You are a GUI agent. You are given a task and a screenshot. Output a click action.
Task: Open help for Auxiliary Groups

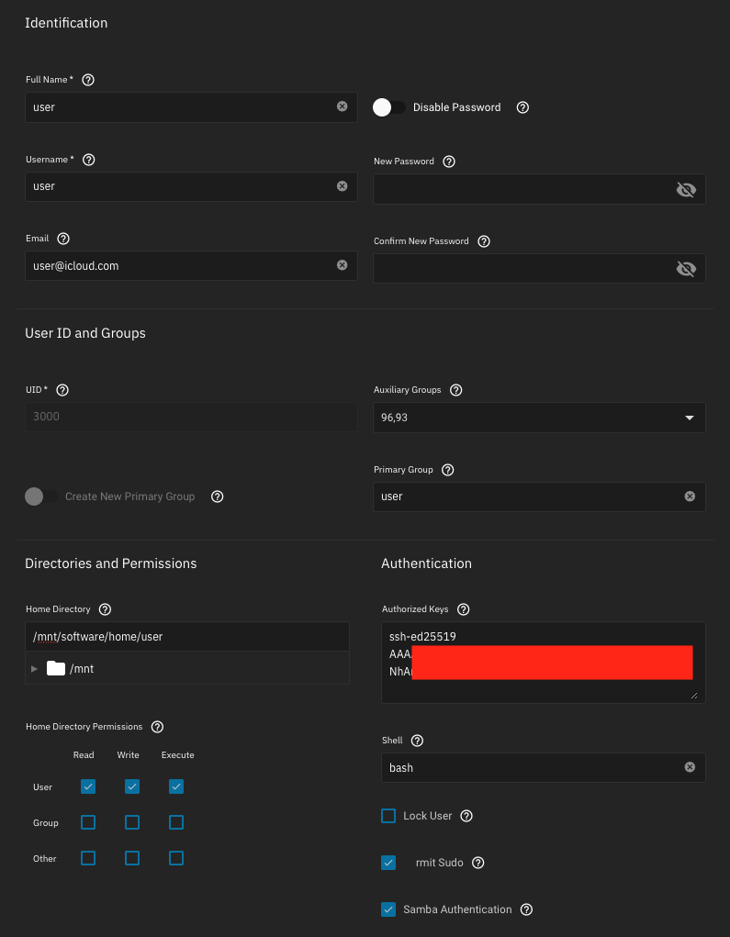pyautogui.click(x=456, y=390)
